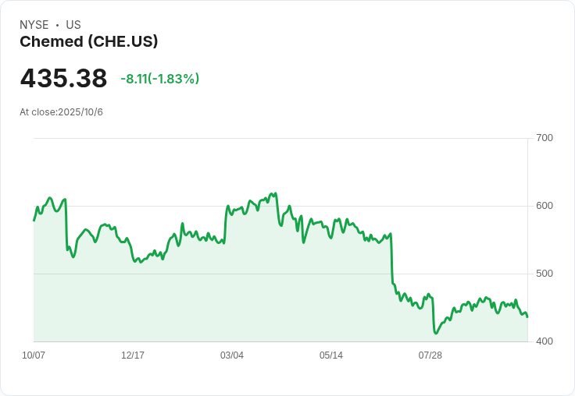Click the line's final point at right edge
The image size is (575, 396).
point(527,317)
